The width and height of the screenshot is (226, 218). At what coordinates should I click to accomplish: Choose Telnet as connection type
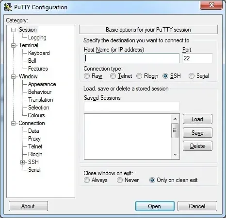(113, 76)
